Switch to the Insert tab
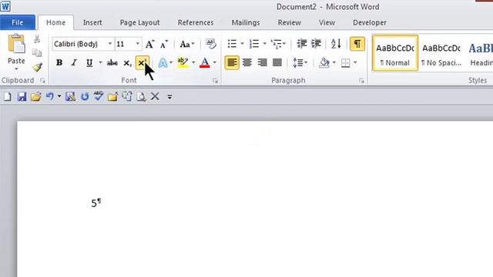The image size is (493, 277). [92, 22]
